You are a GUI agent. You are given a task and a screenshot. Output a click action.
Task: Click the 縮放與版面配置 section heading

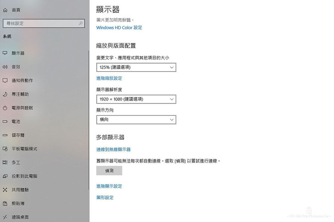(116, 46)
